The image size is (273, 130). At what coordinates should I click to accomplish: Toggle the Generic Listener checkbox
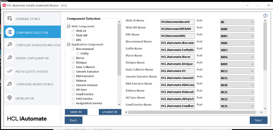click(x=73, y=85)
